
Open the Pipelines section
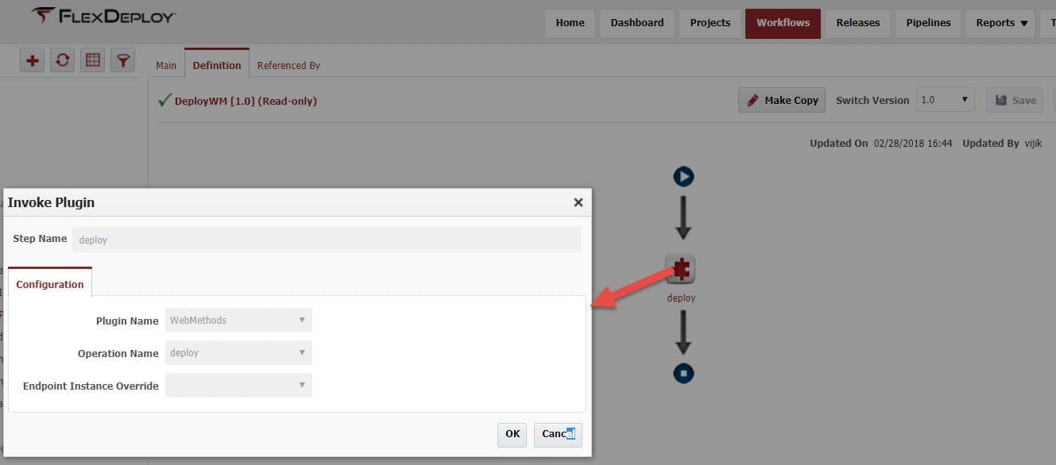[929, 23]
